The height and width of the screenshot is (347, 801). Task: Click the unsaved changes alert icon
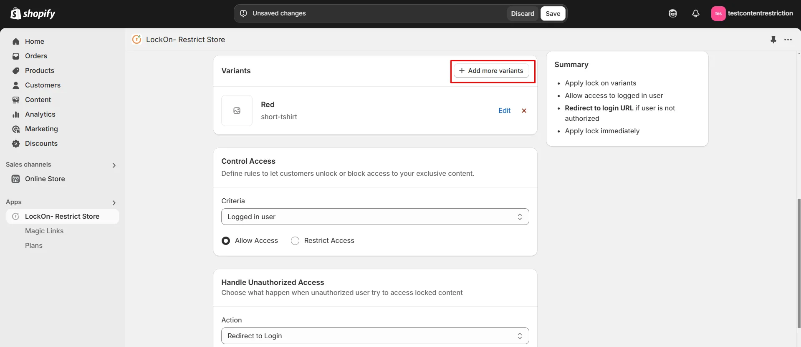tap(243, 13)
